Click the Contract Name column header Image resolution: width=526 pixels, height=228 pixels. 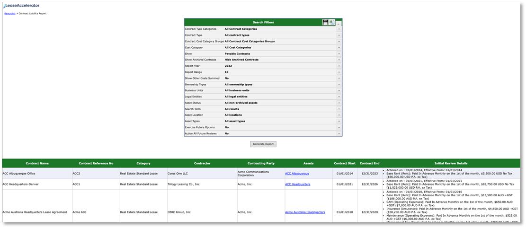coord(37,163)
